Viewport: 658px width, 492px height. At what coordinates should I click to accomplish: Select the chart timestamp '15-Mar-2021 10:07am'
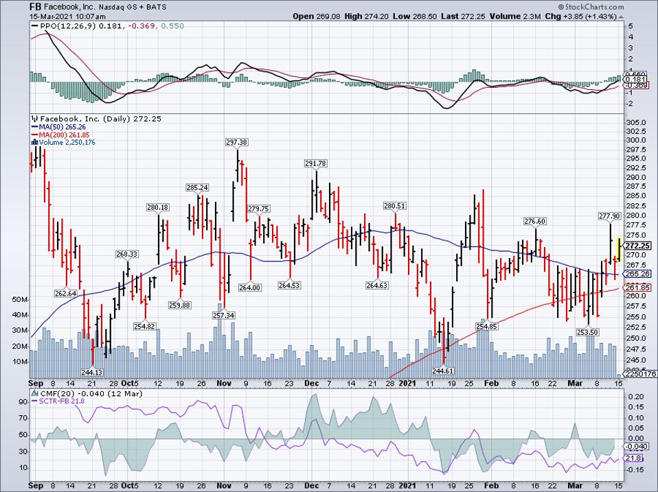[67, 16]
